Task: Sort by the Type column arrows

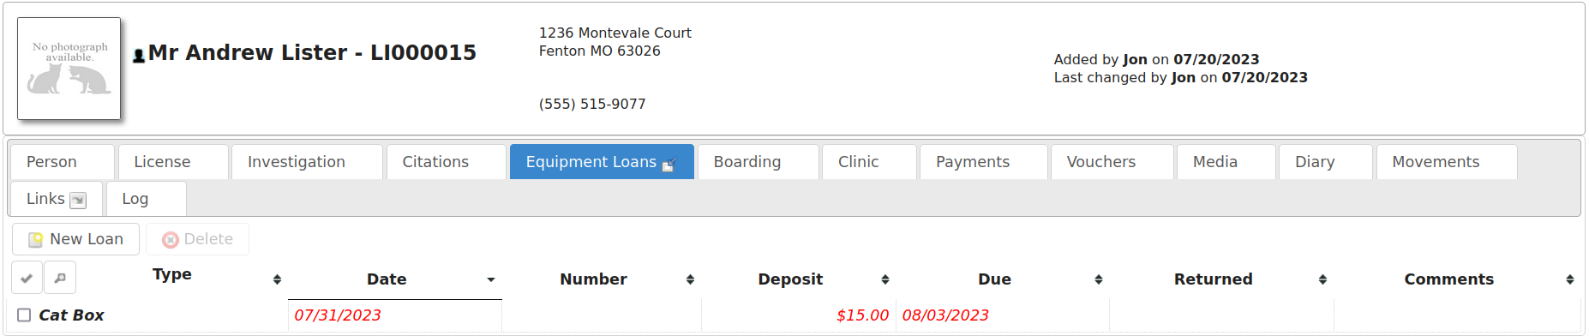Action: pyautogui.click(x=277, y=279)
